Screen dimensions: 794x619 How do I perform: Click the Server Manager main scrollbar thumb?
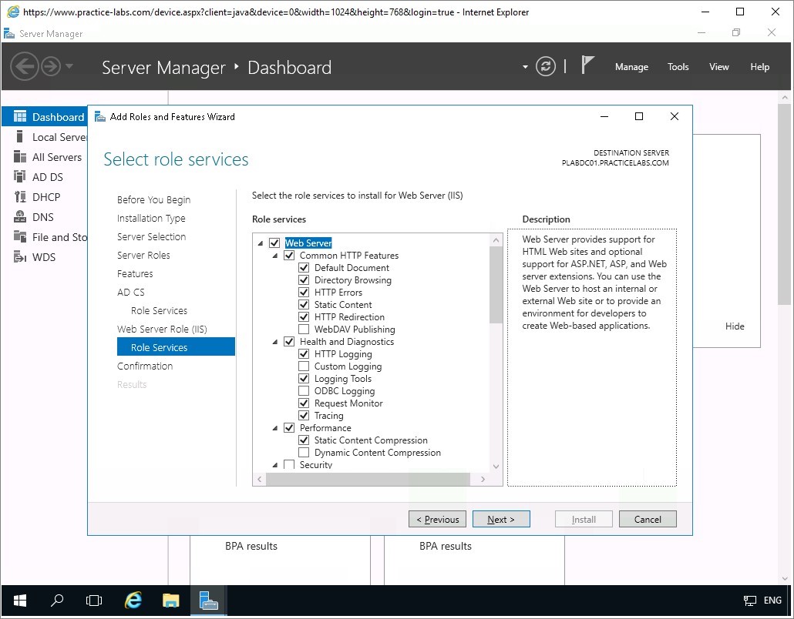click(x=785, y=204)
